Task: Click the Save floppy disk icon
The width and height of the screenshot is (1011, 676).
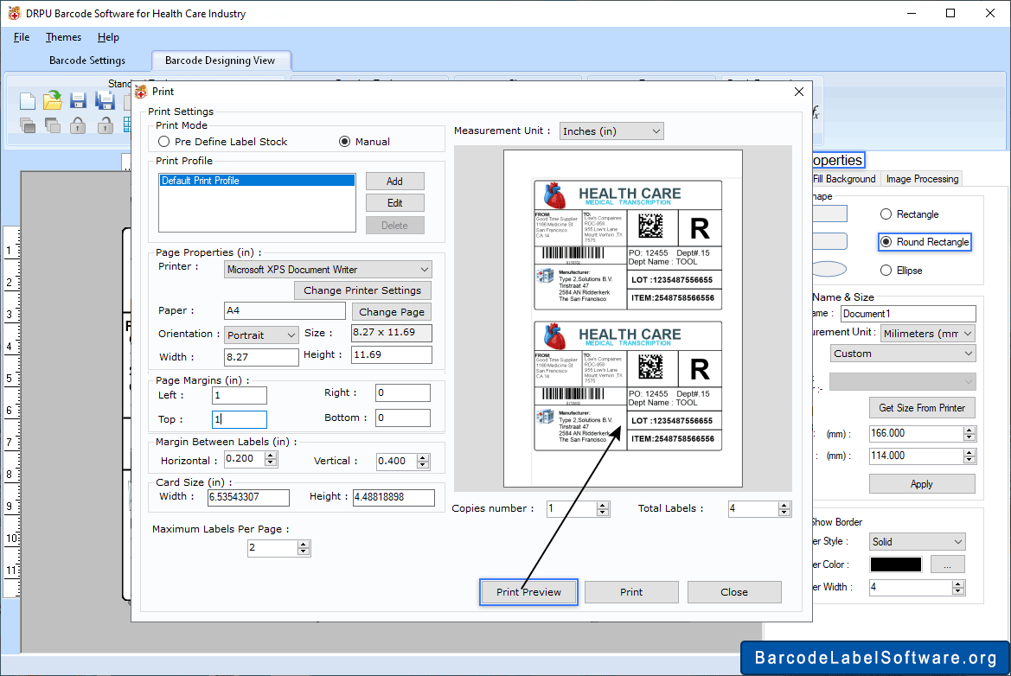Action: point(78,100)
